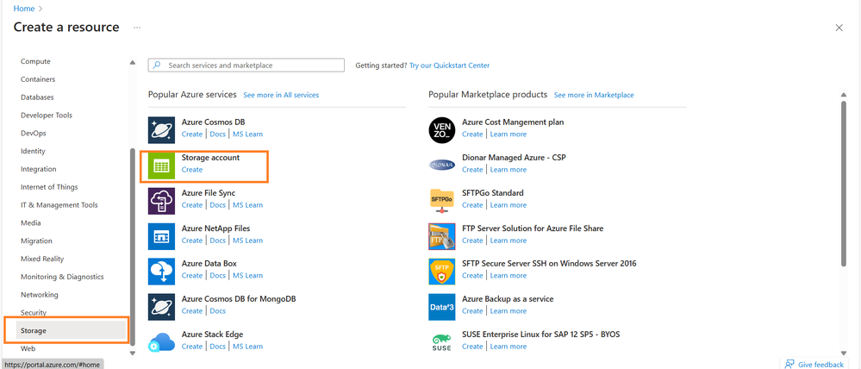Screen dimensions: 861x369
Task: Click the Give feedback icon
Action: coord(789,364)
